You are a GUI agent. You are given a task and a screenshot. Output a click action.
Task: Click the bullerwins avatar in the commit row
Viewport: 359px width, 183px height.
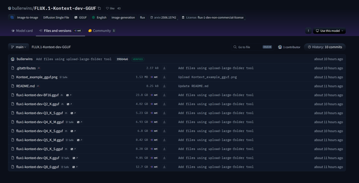[13, 59]
